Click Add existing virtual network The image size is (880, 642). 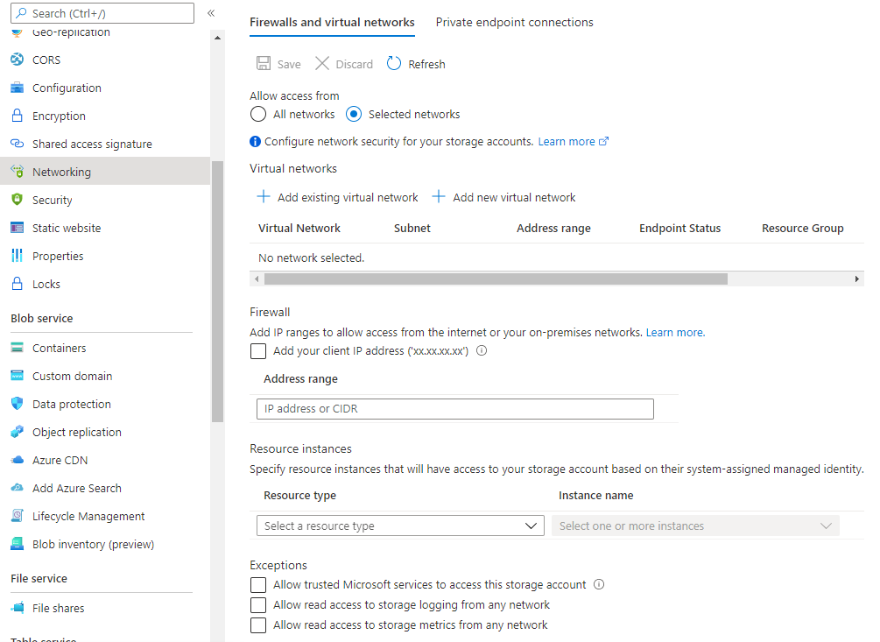pos(348,198)
